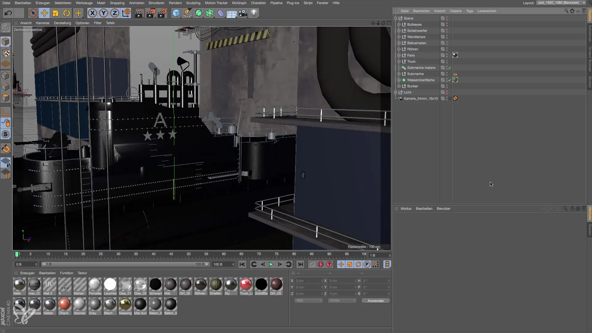Toggle parameter keyframe recording P icon

[x=367, y=264]
